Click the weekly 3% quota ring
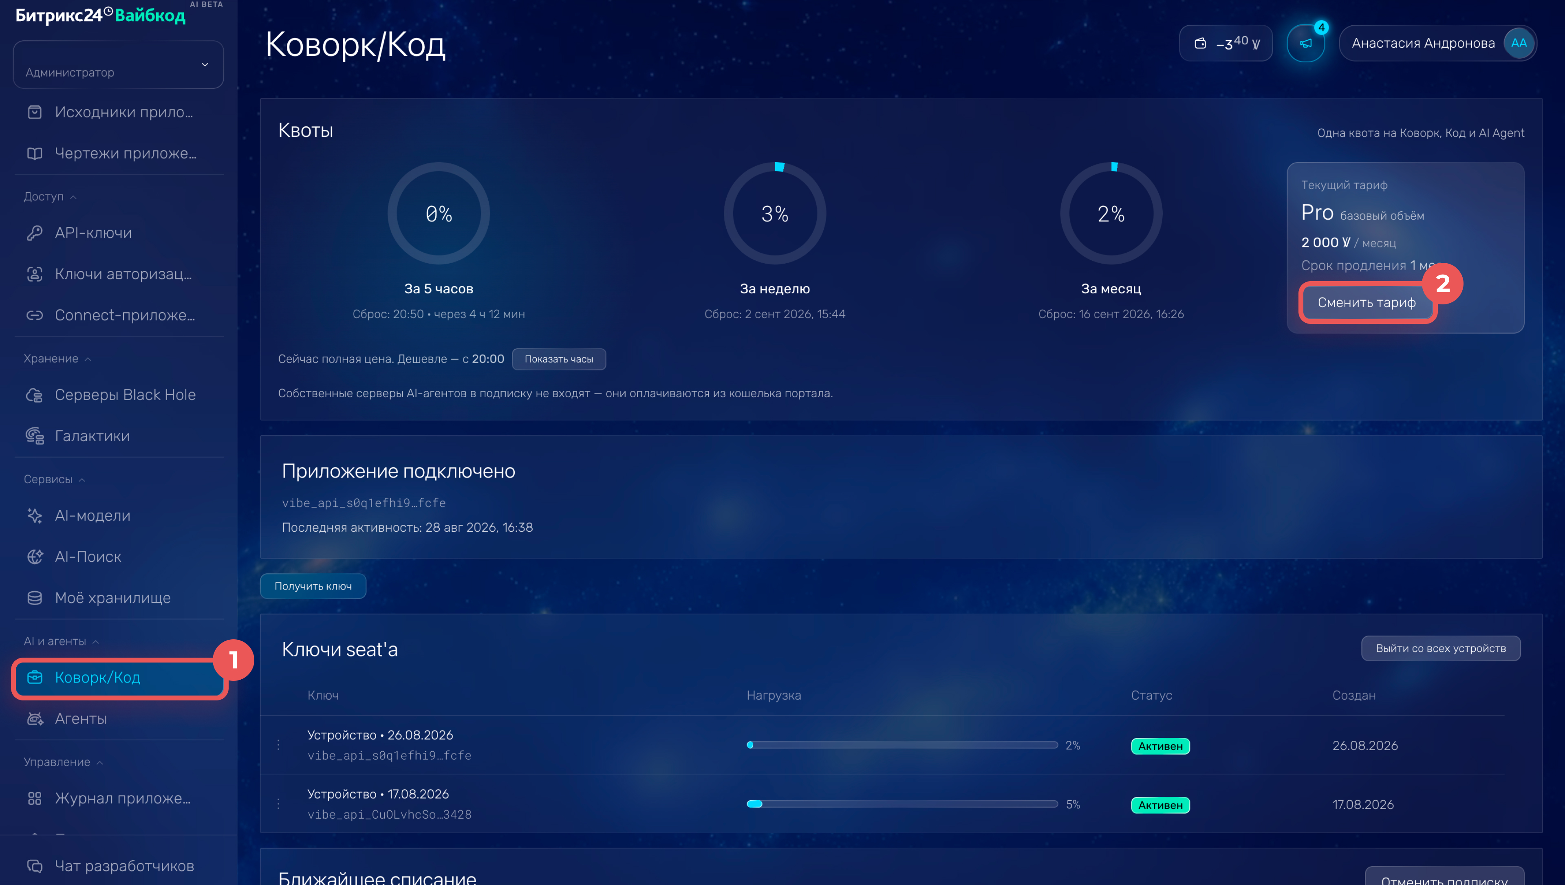This screenshot has width=1565, height=885. pos(775,214)
